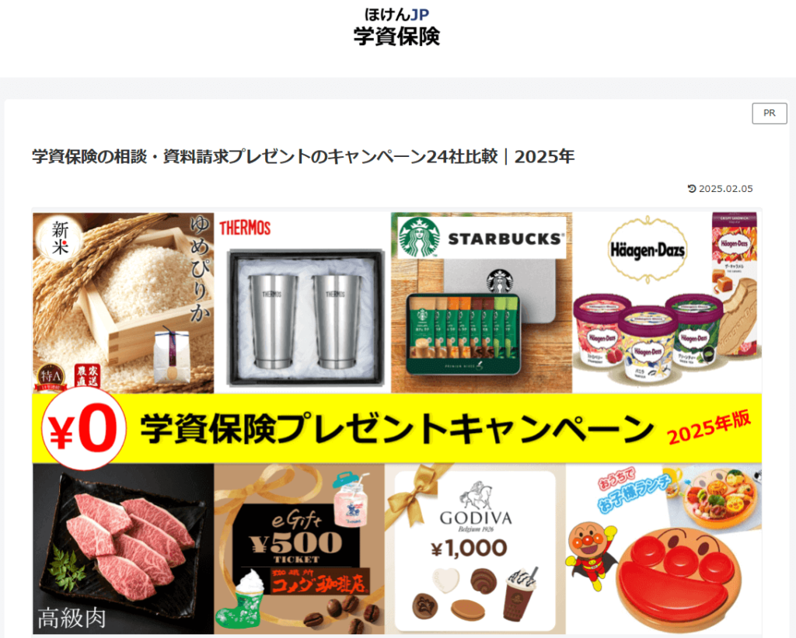This screenshot has height=638, width=796.
Task: Click the yellow 学資保険プレゼントキャンペーン banner
Action: 397,428
